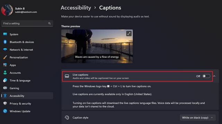Click the System monitor icon in sidebar
The image size is (222, 124).
(x=5, y=34)
